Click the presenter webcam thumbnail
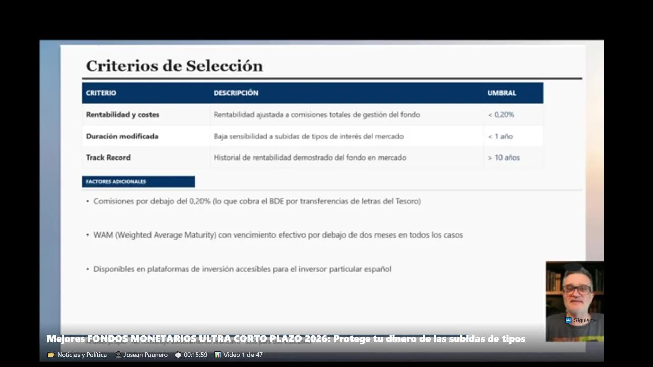Viewport: 653px width, 367px height. point(575,301)
